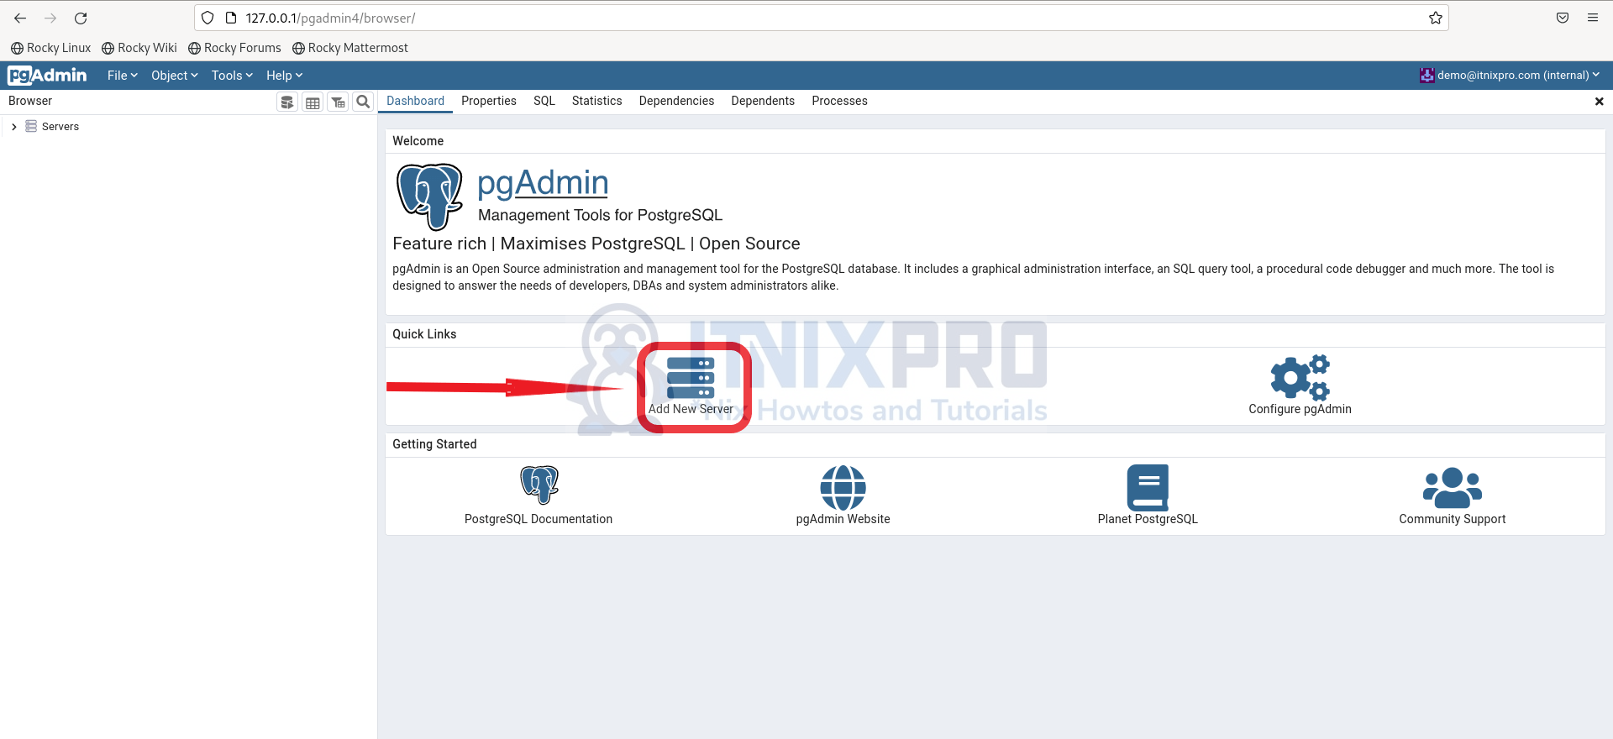Click the Servers tree node icon
Image resolution: width=1613 pixels, height=739 pixels.
[31, 126]
